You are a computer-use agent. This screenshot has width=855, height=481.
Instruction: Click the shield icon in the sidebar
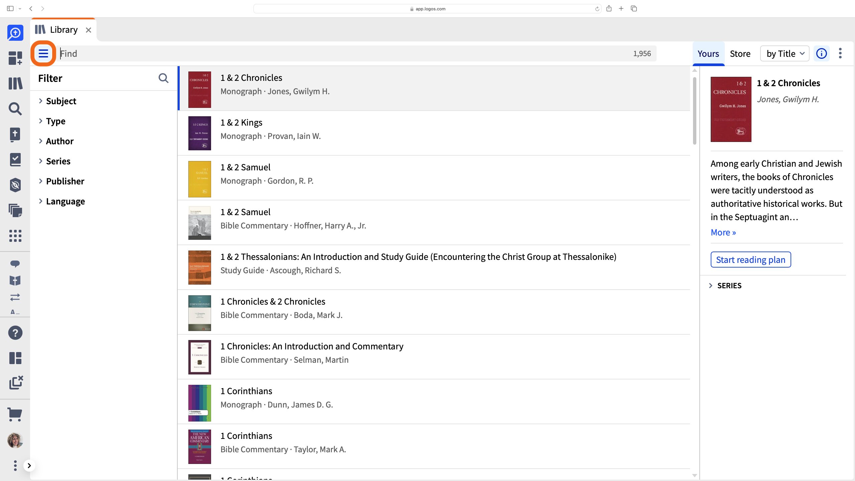click(x=15, y=185)
